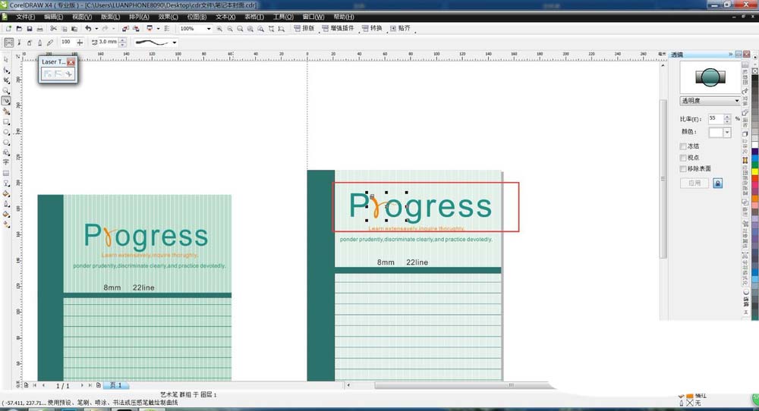This screenshot has width=759, height=411.
Task: Click the lock icon beside apply button
Action: point(717,183)
